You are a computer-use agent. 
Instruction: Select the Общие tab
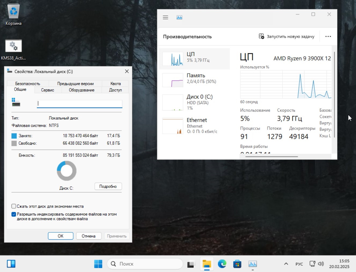tap(20, 89)
